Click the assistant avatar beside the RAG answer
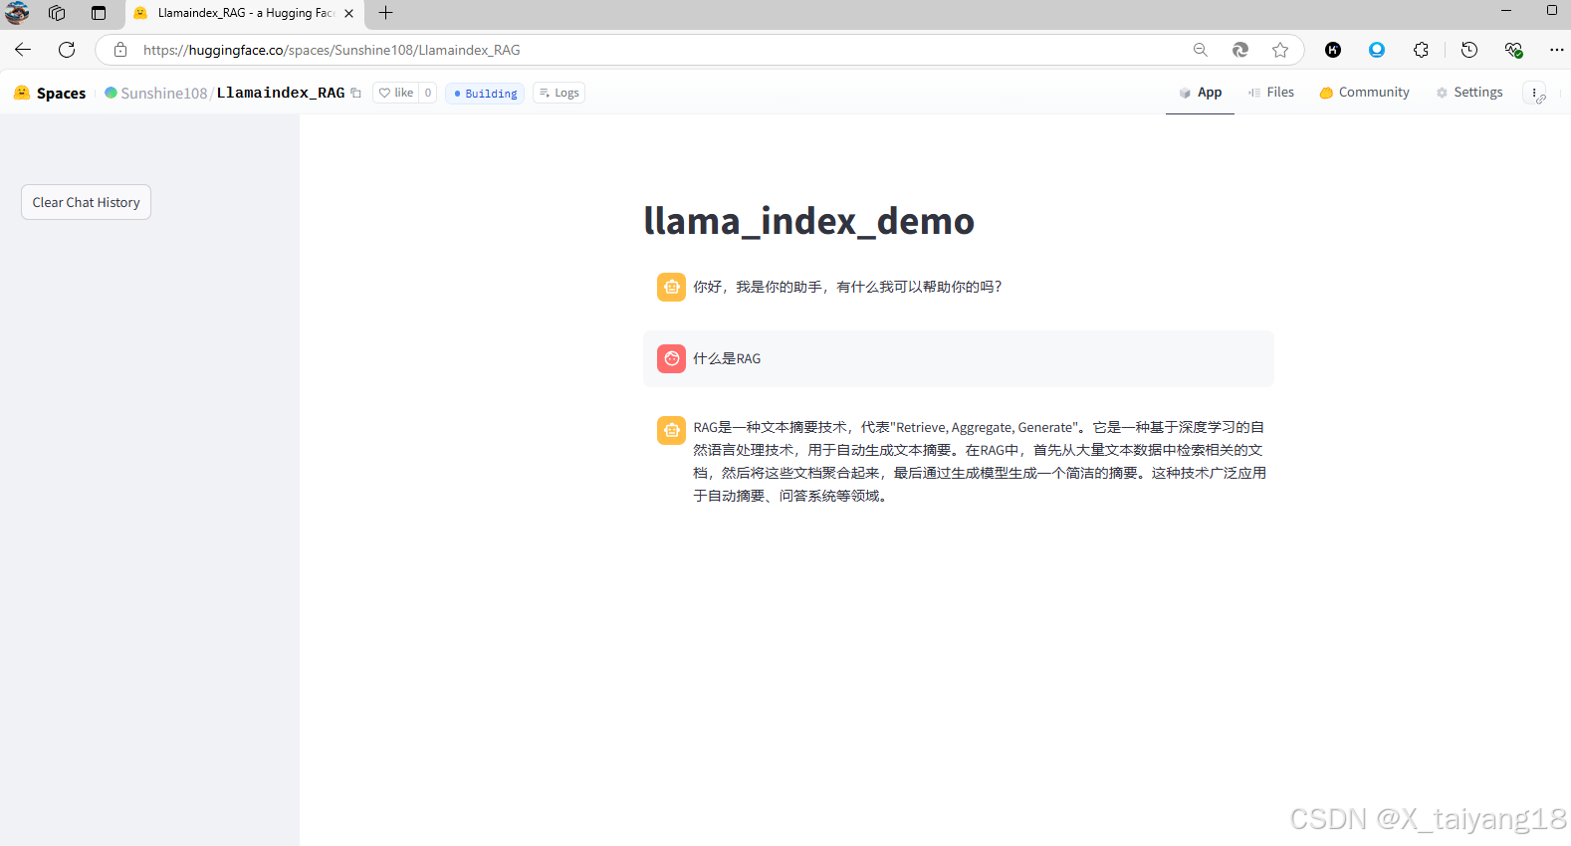1571x846 pixels. coord(672,430)
